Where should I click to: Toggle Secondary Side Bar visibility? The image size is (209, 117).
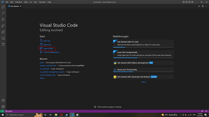[189, 2]
